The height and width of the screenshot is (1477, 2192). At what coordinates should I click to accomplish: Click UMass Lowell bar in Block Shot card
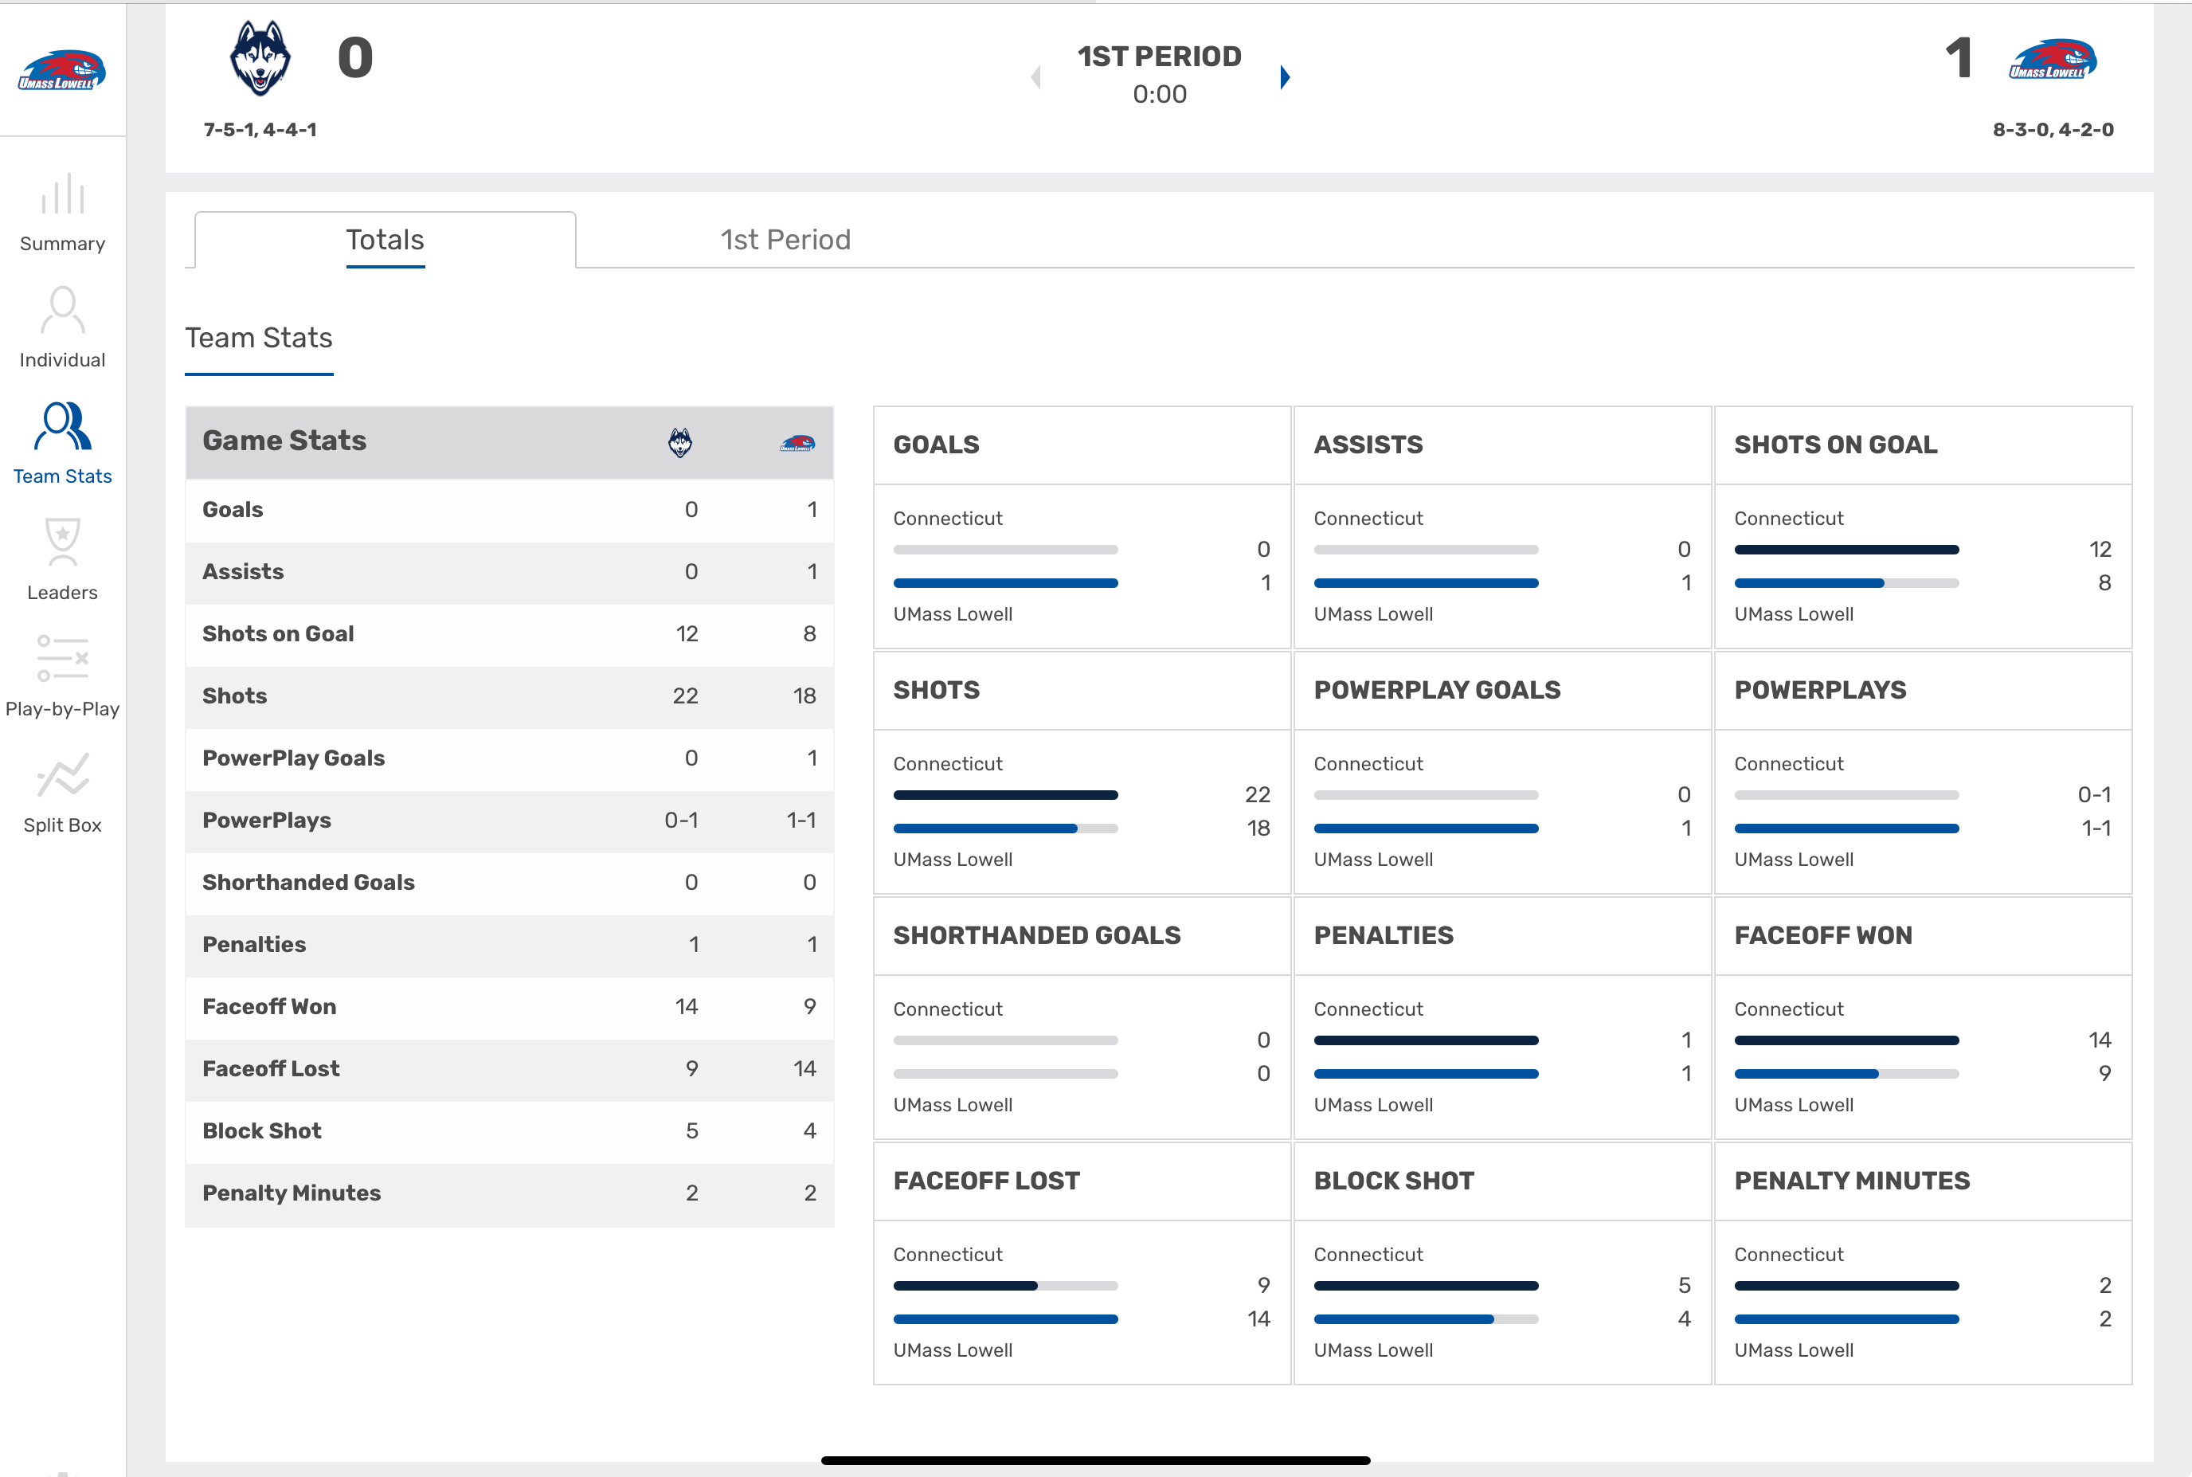coord(1426,1320)
